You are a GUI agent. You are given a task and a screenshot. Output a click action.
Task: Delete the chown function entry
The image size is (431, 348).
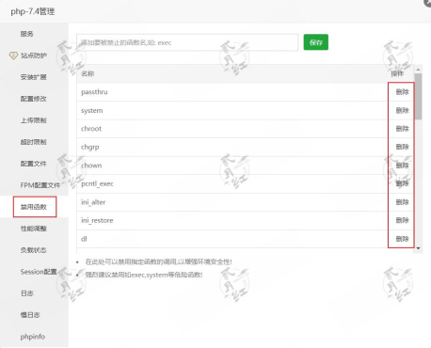pos(402,166)
